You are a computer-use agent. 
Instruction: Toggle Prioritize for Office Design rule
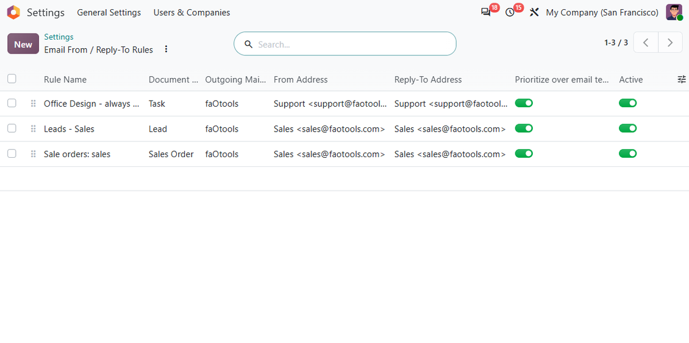(x=524, y=103)
